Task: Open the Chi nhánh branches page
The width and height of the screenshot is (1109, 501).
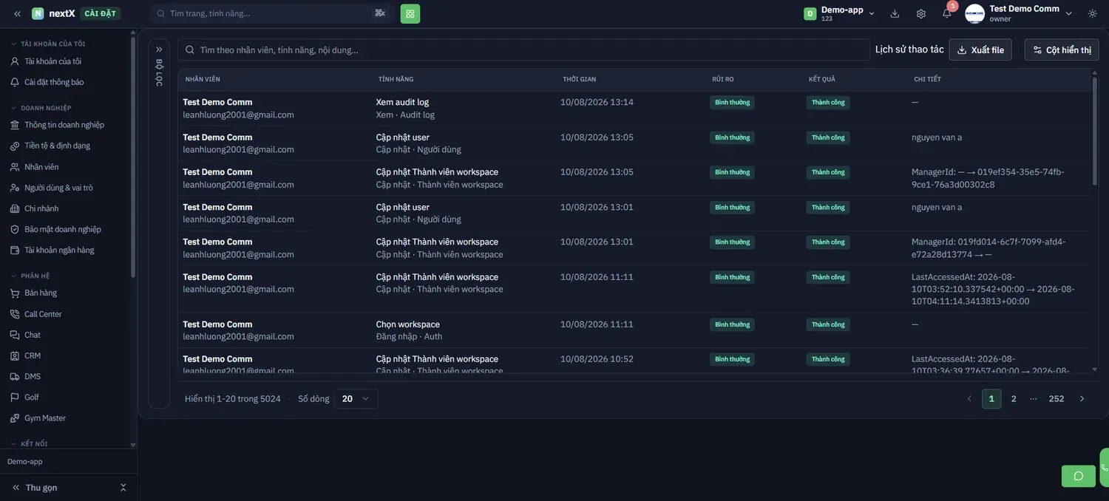Action: [41, 208]
